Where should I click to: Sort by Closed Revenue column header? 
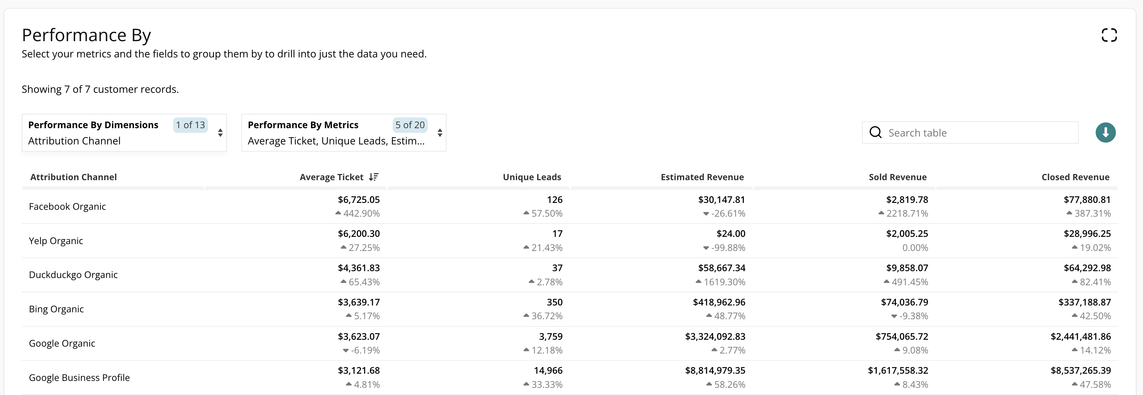(1075, 177)
